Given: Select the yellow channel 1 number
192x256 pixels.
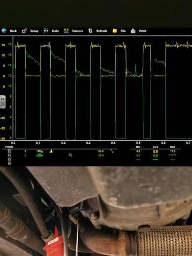Looking at the screenshot, I should pos(25,151).
